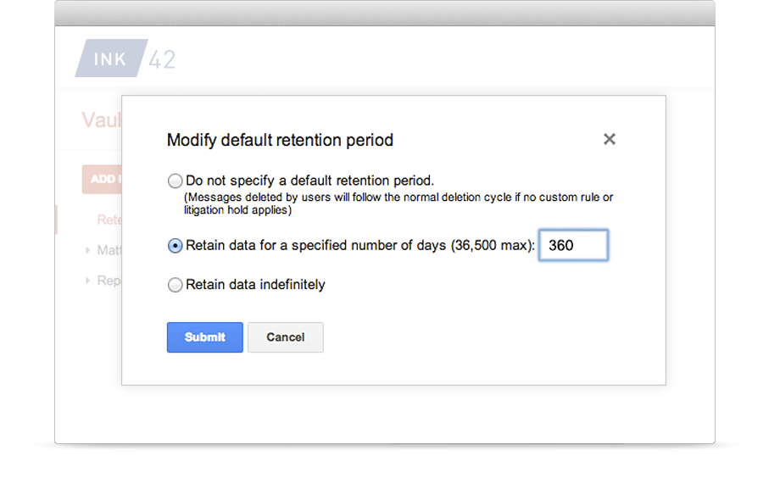780x490 pixels.
Task: Select "Do not specify a default retention period"
Action: coord(175,181)
